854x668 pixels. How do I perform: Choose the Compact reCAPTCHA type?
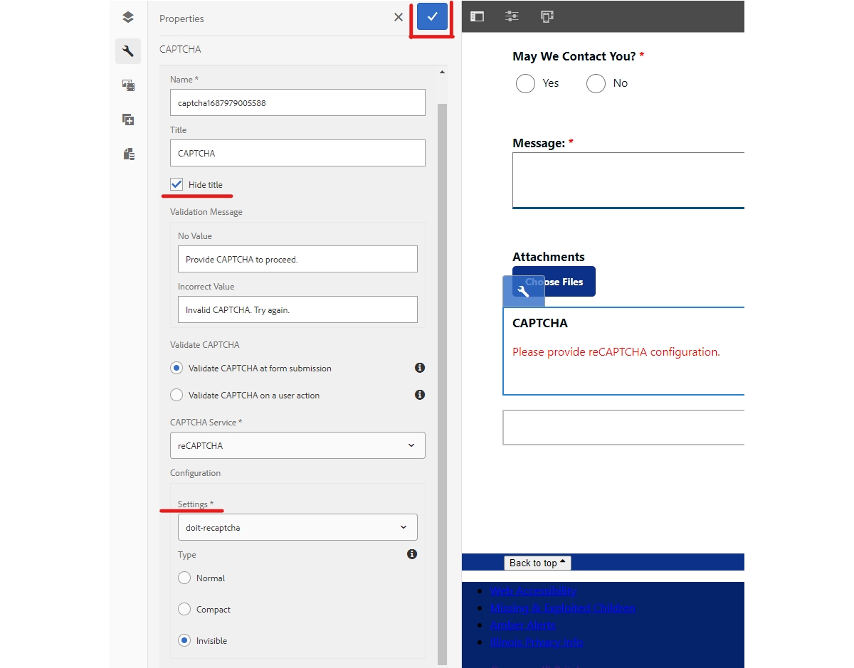[184, 609]
